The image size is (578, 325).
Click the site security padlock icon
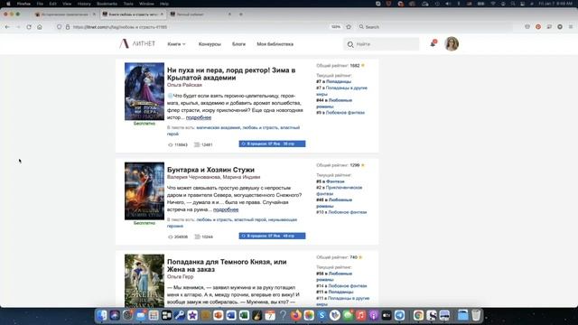[68, 27]
